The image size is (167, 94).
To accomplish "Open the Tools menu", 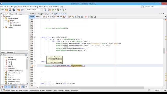I will pyautogui.click(x=51, y=7).
